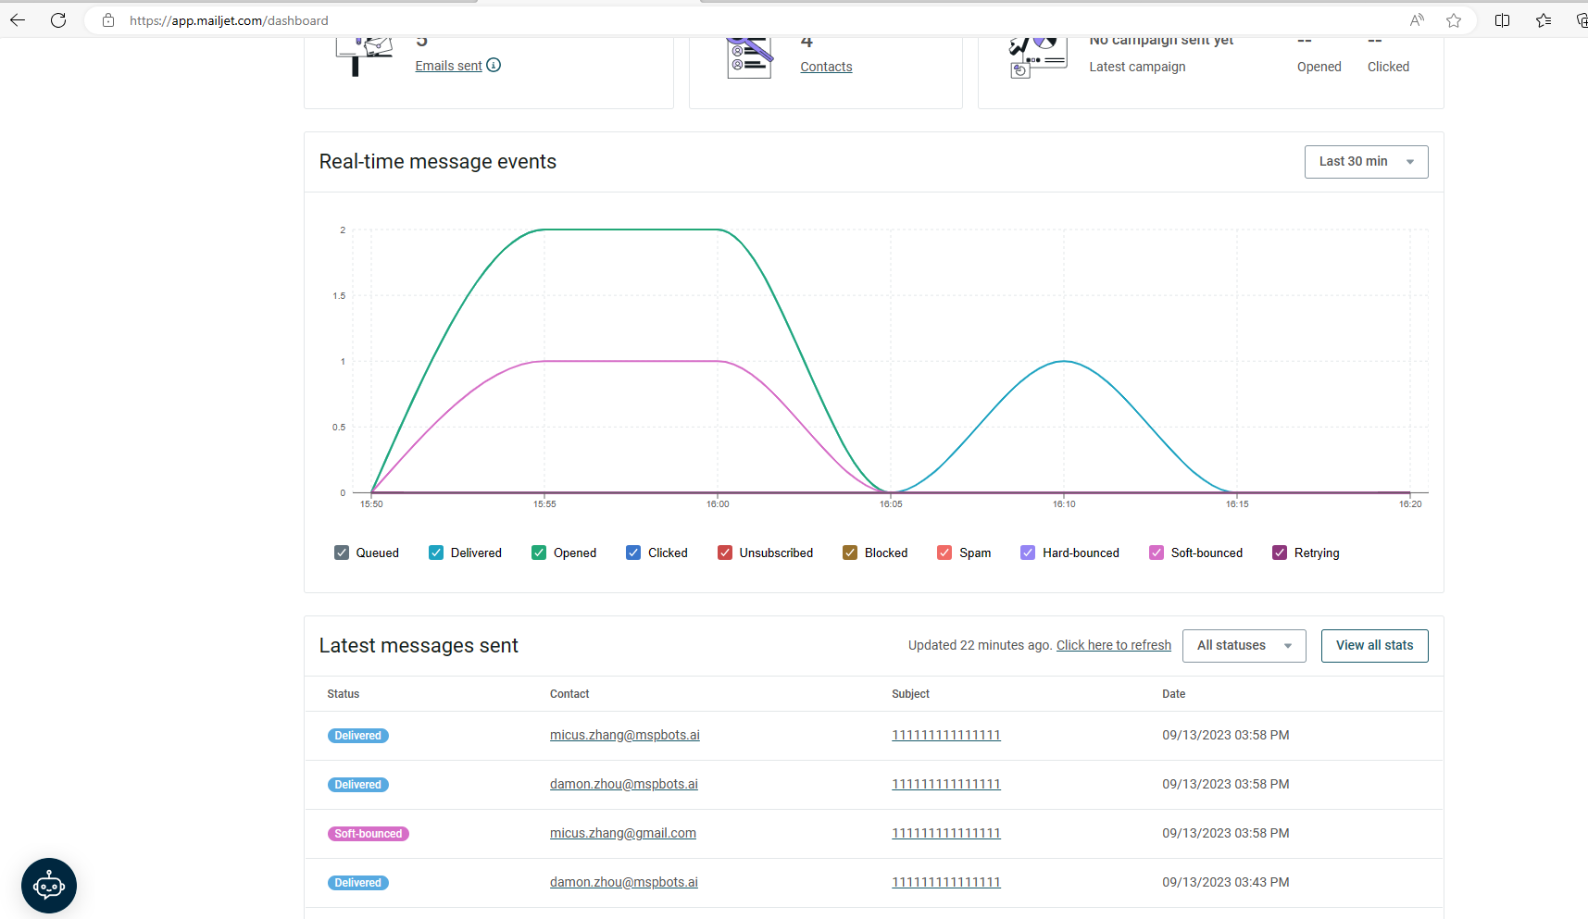Click the site lock icon

[108, 20]
